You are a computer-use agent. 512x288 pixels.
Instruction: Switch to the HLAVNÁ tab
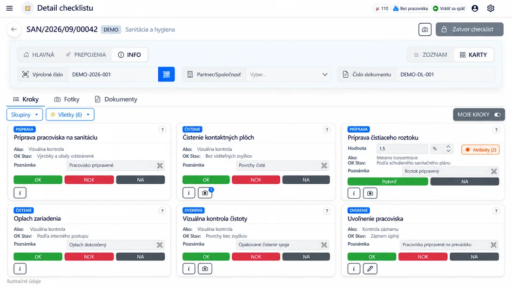pyautogui.click(x=39, y=55)
